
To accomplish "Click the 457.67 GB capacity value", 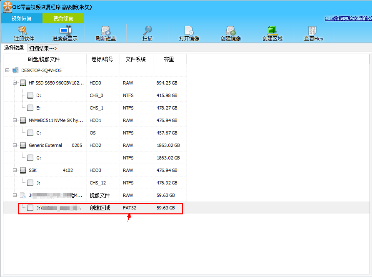I will (x=167, y=133).
